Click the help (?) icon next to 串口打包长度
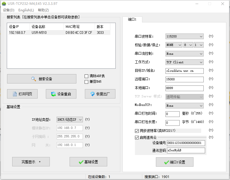230x180 pixels. (211, 122)
